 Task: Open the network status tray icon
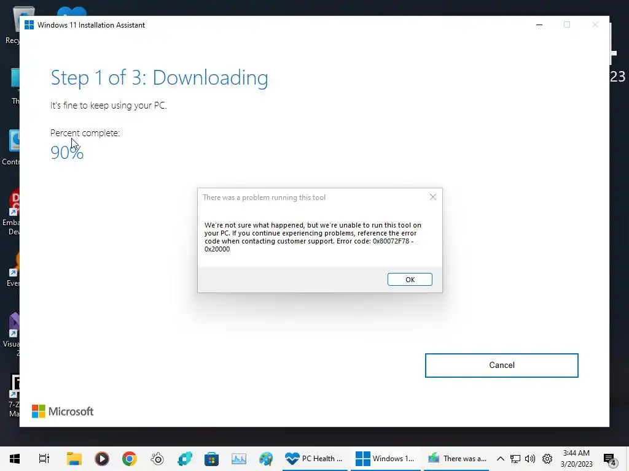pos(515,459)
